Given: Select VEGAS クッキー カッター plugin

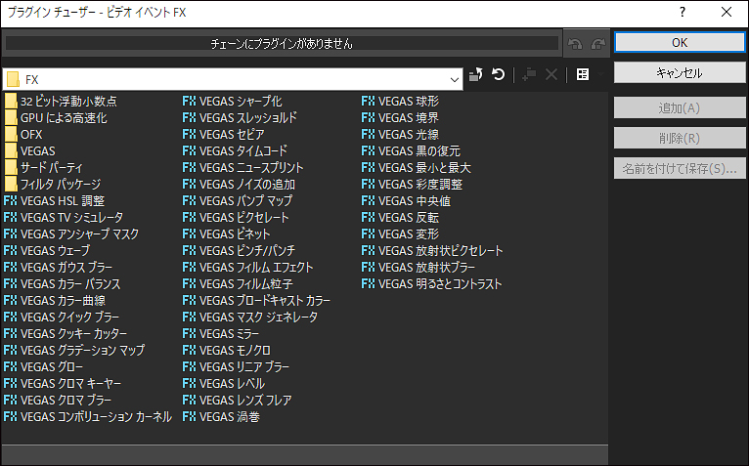Looking at the screenshot, I should point(66,334).
